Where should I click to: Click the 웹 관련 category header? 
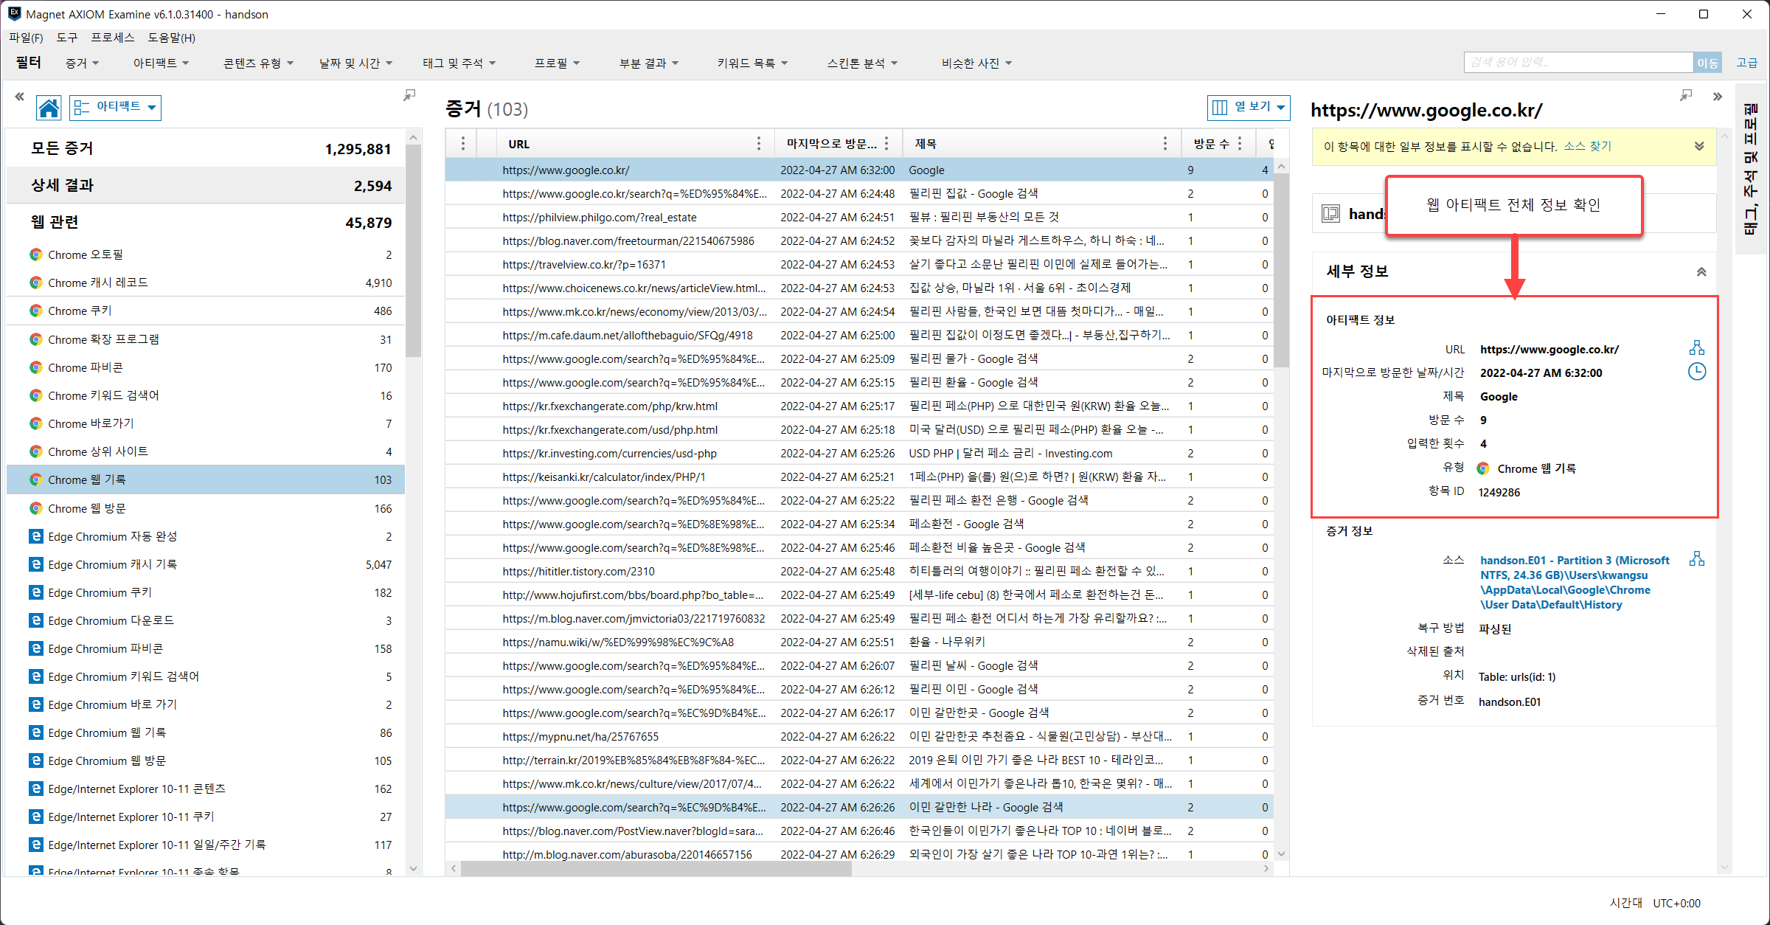[x=206, y=222]
